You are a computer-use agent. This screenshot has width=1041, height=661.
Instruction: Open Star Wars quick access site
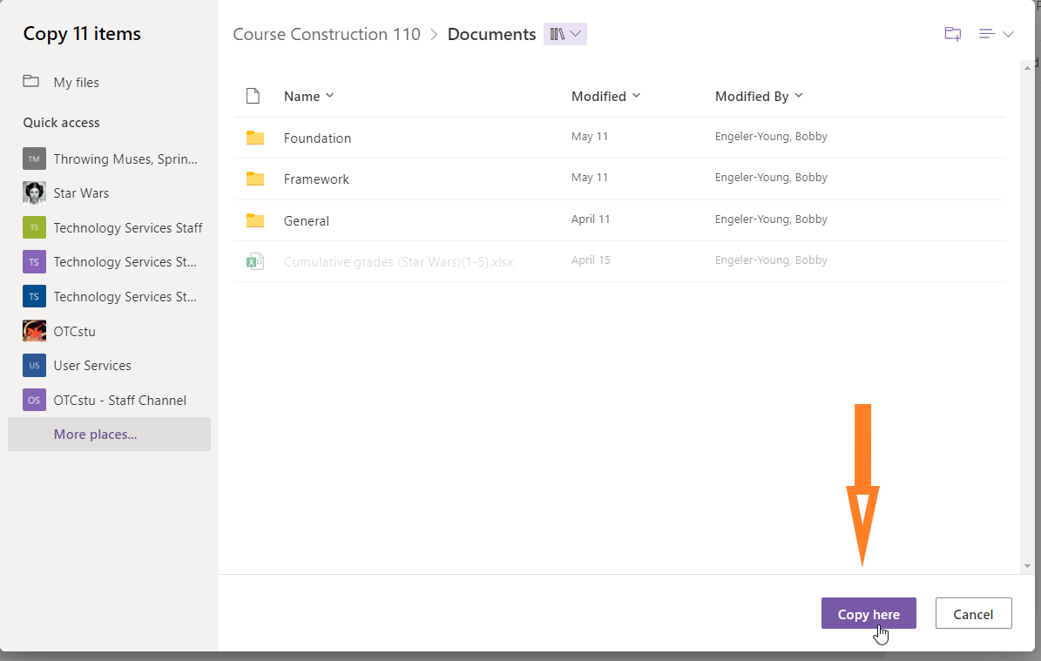[x=81, y=193]
